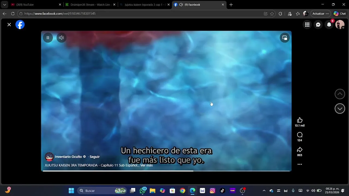Close the YouTube tab

pos(60,5)
